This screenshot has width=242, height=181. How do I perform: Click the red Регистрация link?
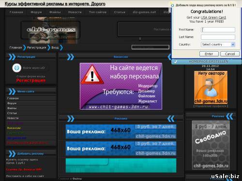coord(31,81)
